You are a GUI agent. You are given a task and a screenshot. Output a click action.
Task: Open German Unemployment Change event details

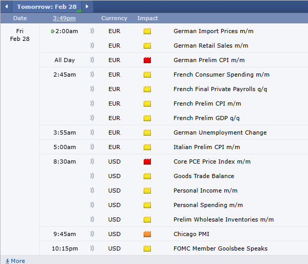coord(220,133)
